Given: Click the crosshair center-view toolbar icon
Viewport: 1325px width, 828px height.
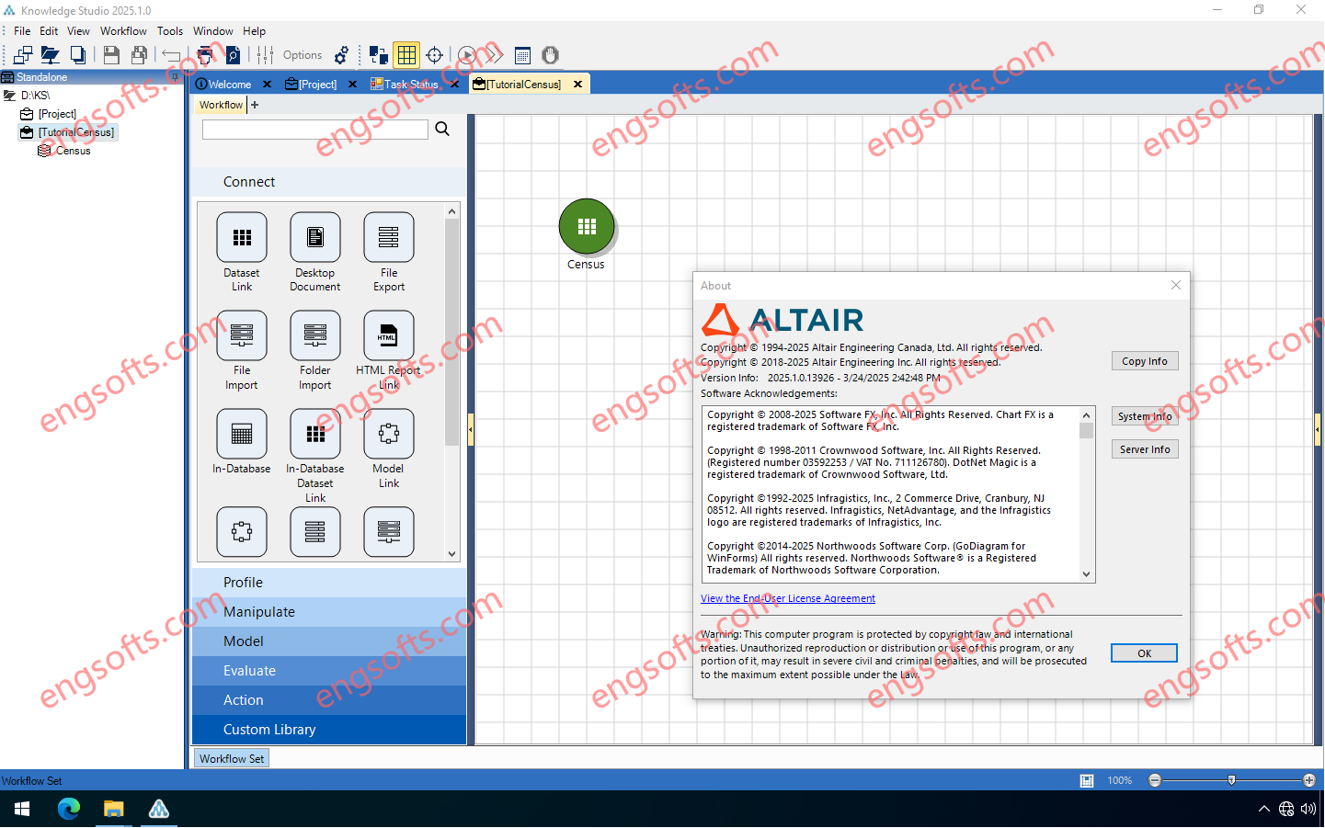Looking at the screenshot, I should pos(435,55).
